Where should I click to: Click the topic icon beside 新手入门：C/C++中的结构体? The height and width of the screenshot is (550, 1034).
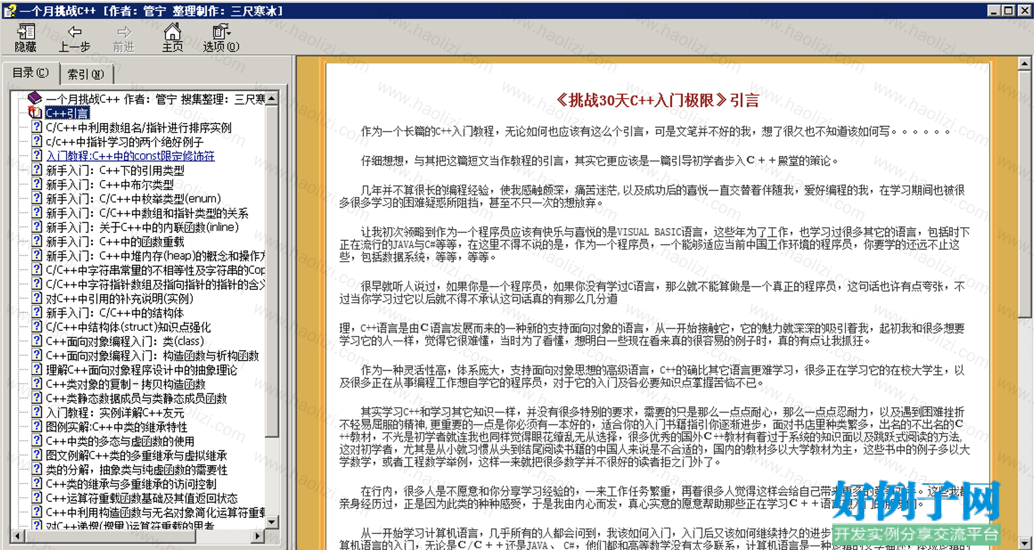37,312
